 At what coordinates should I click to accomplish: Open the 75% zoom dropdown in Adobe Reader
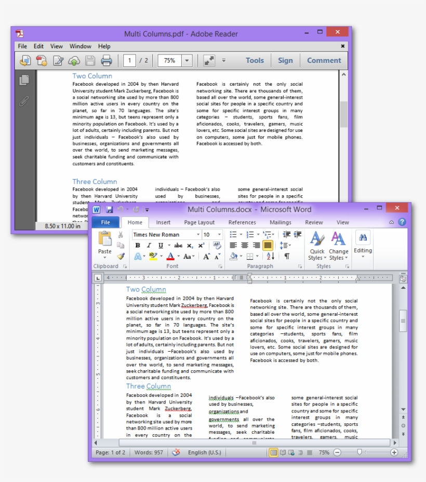[x=187, y=60]
